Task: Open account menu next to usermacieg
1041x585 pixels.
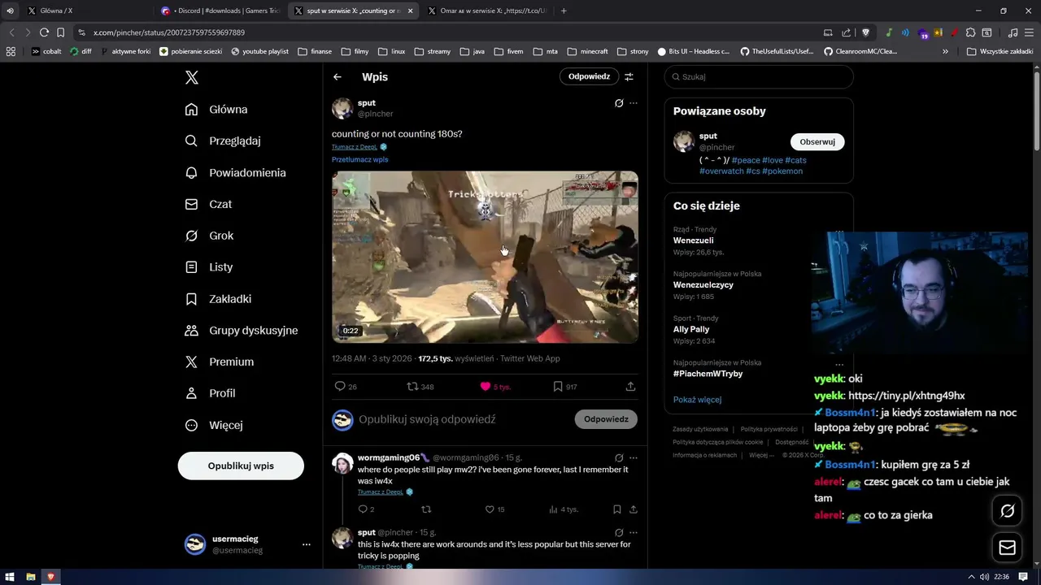Action: click(x=307, y=544)
